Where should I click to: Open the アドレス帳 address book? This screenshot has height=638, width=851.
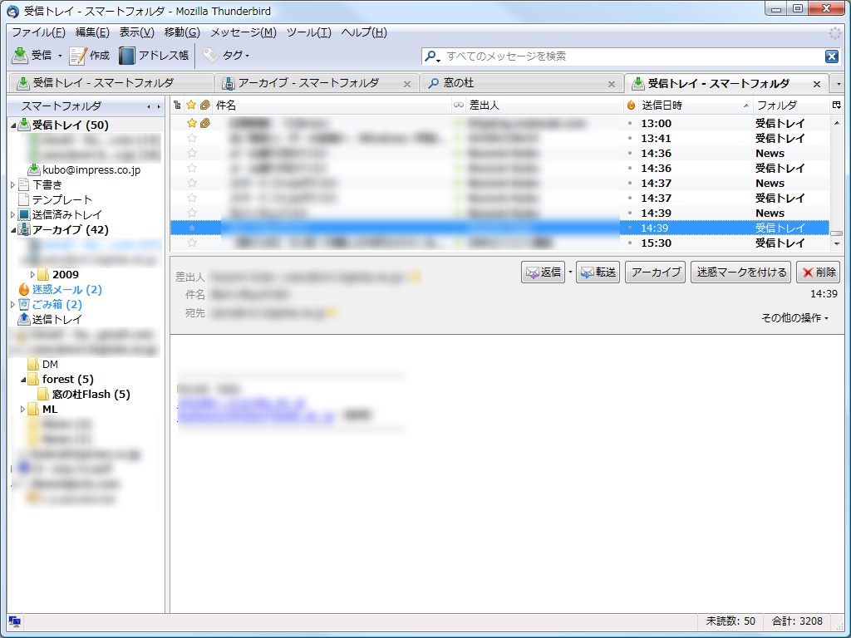[154, 56]
